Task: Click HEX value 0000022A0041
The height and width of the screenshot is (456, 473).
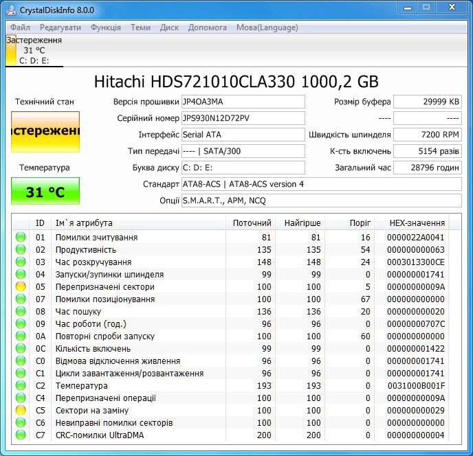Action: (x=416, y=237)
